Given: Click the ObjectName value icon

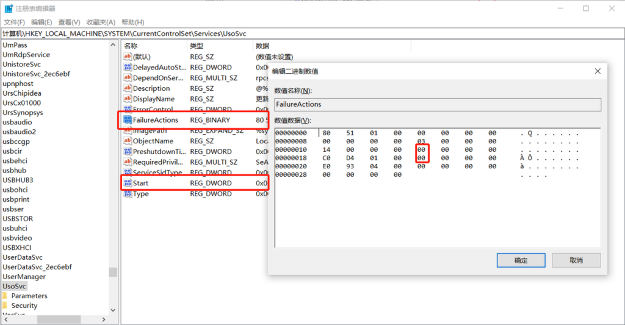Looking at the screenshot, I should click(128, 141).
